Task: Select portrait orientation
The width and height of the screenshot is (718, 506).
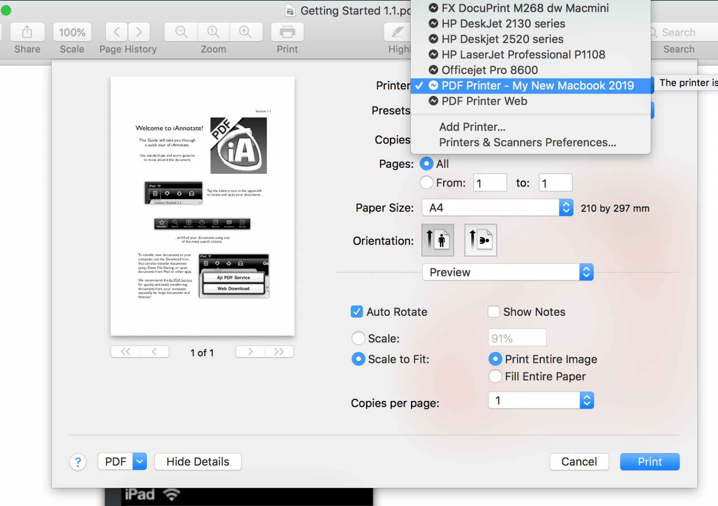Action: point(438,240)
